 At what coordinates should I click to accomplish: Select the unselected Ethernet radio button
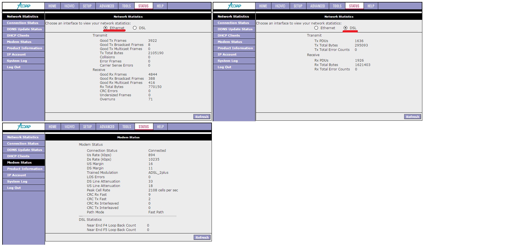pyautogui.click(x=316, y=28)
